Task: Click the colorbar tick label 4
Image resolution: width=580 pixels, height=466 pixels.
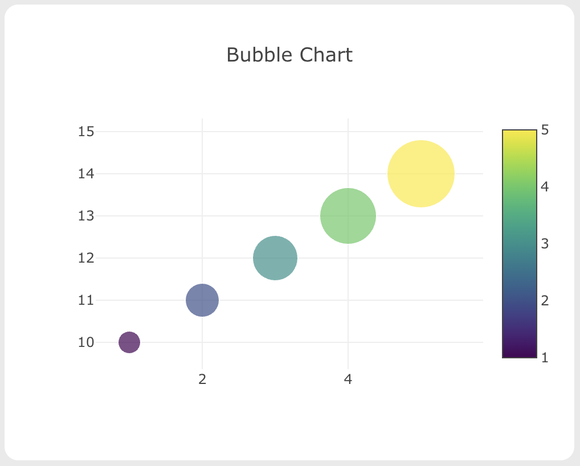Action: click(x=545, y=187)
